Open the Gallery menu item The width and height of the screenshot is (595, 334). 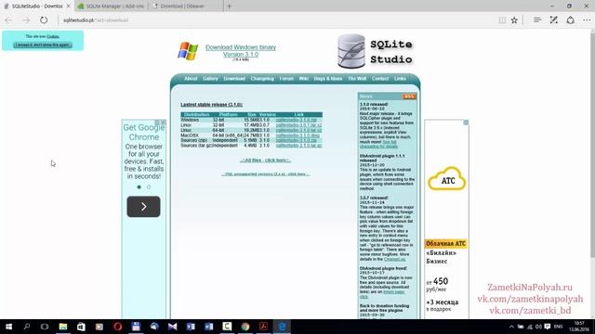point(210,78)
